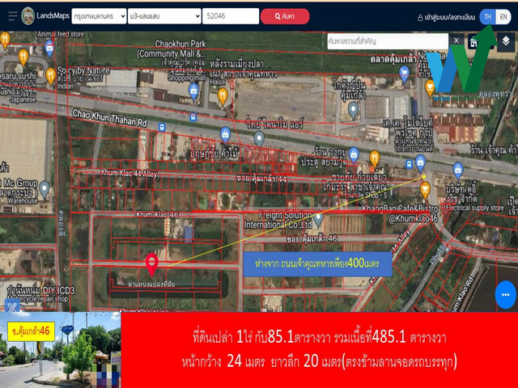
Task: Click the parcel number field with 52046
Action: click(231, 16)
